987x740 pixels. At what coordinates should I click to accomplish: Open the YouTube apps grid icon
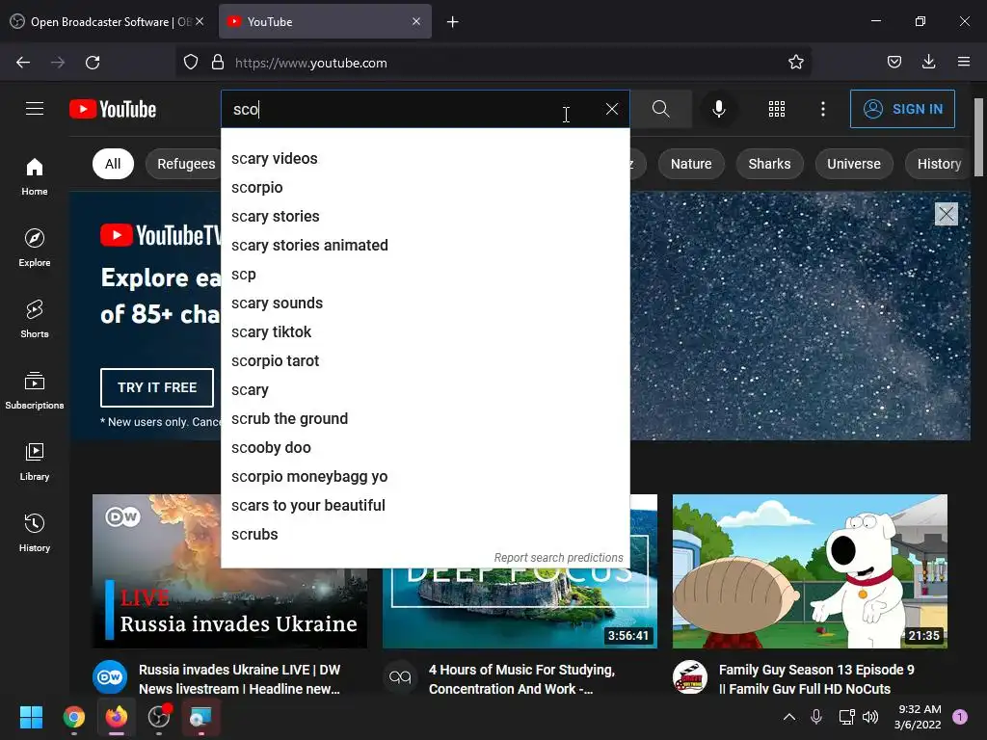777,109
